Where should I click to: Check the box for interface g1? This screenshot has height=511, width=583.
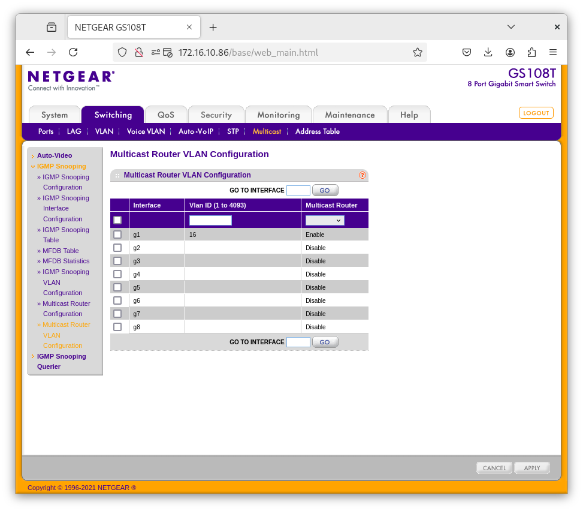(x=117, y=235)
